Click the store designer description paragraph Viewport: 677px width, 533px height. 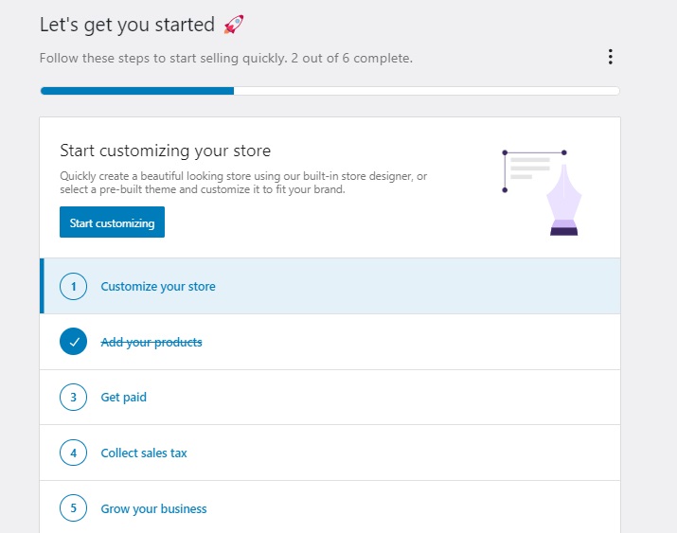point(242,183)
